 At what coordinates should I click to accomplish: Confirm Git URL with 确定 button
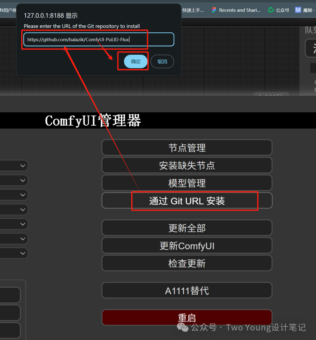[136, 62]
